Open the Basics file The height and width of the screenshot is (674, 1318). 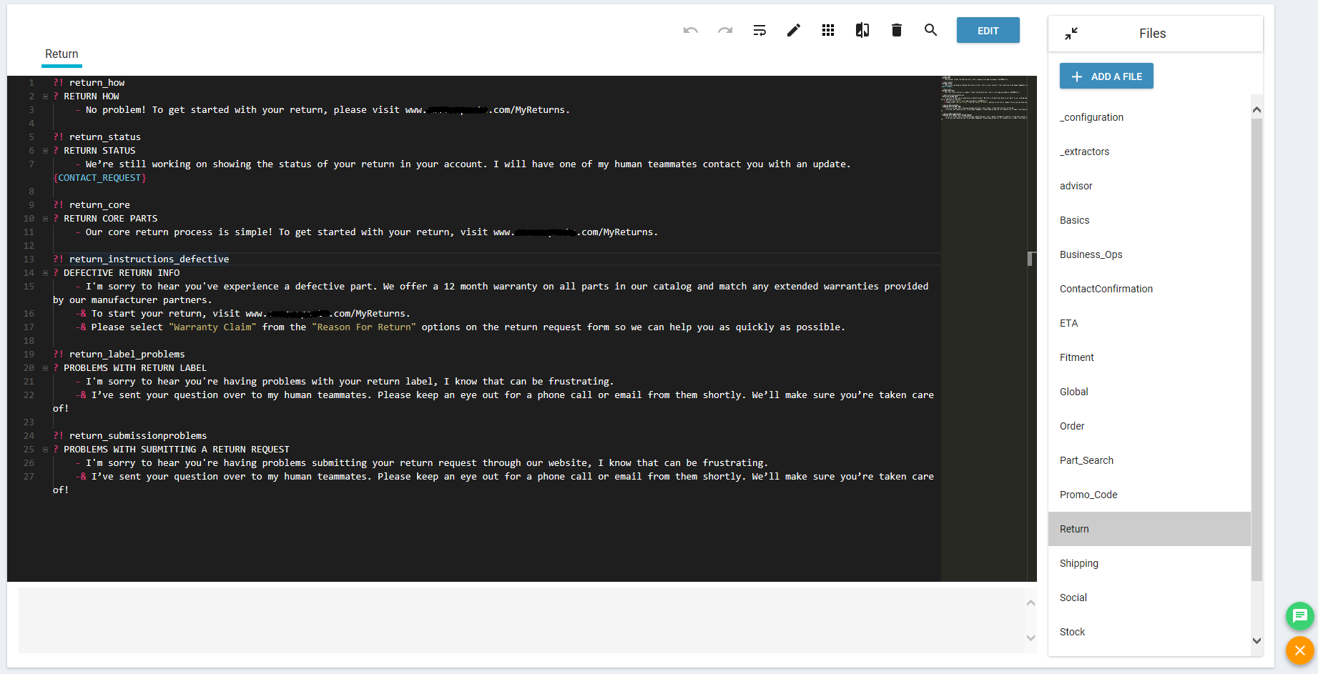(x=1149, y=220)
